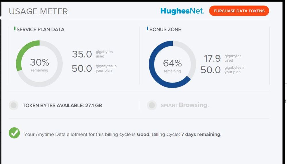
Task: Select the 17.9 gigabytes used value
Action: [212, 58]
